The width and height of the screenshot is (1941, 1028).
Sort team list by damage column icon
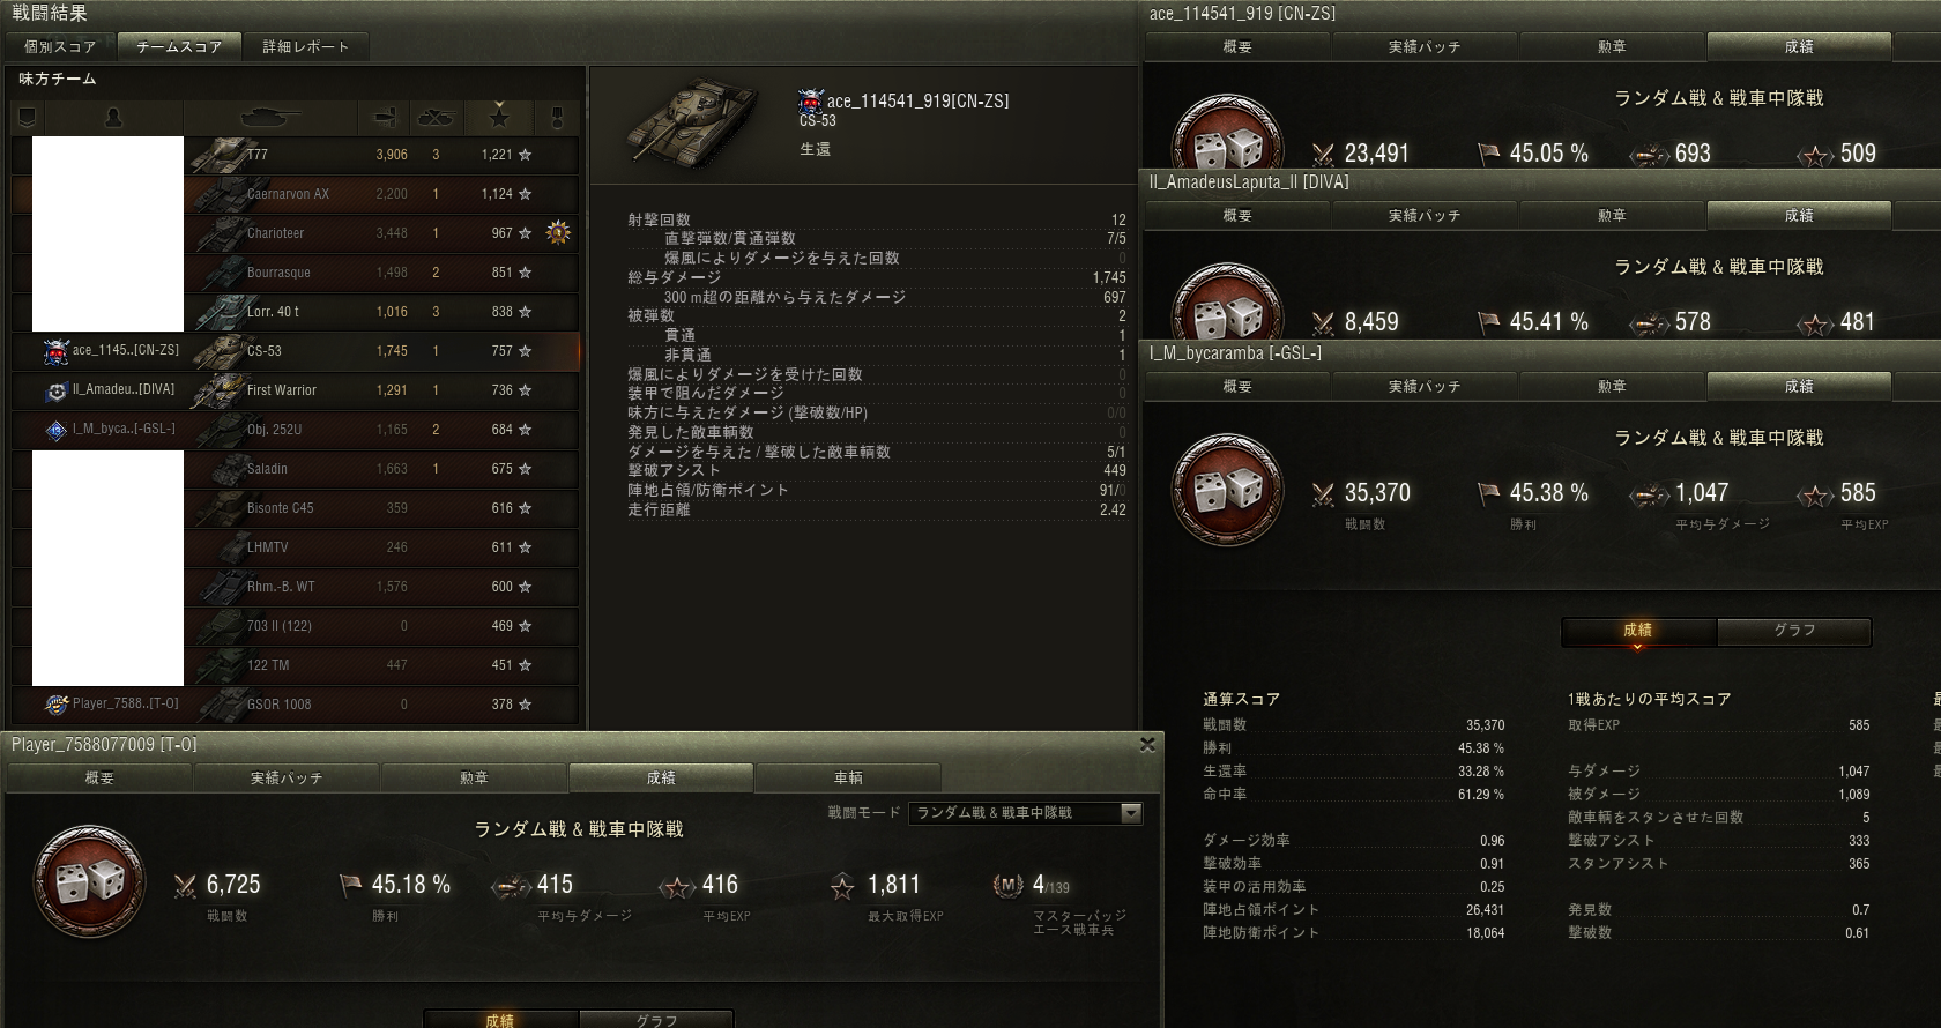[384, 117]
